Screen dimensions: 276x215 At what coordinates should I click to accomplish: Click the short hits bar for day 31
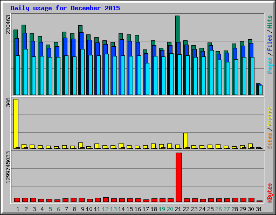258,89
